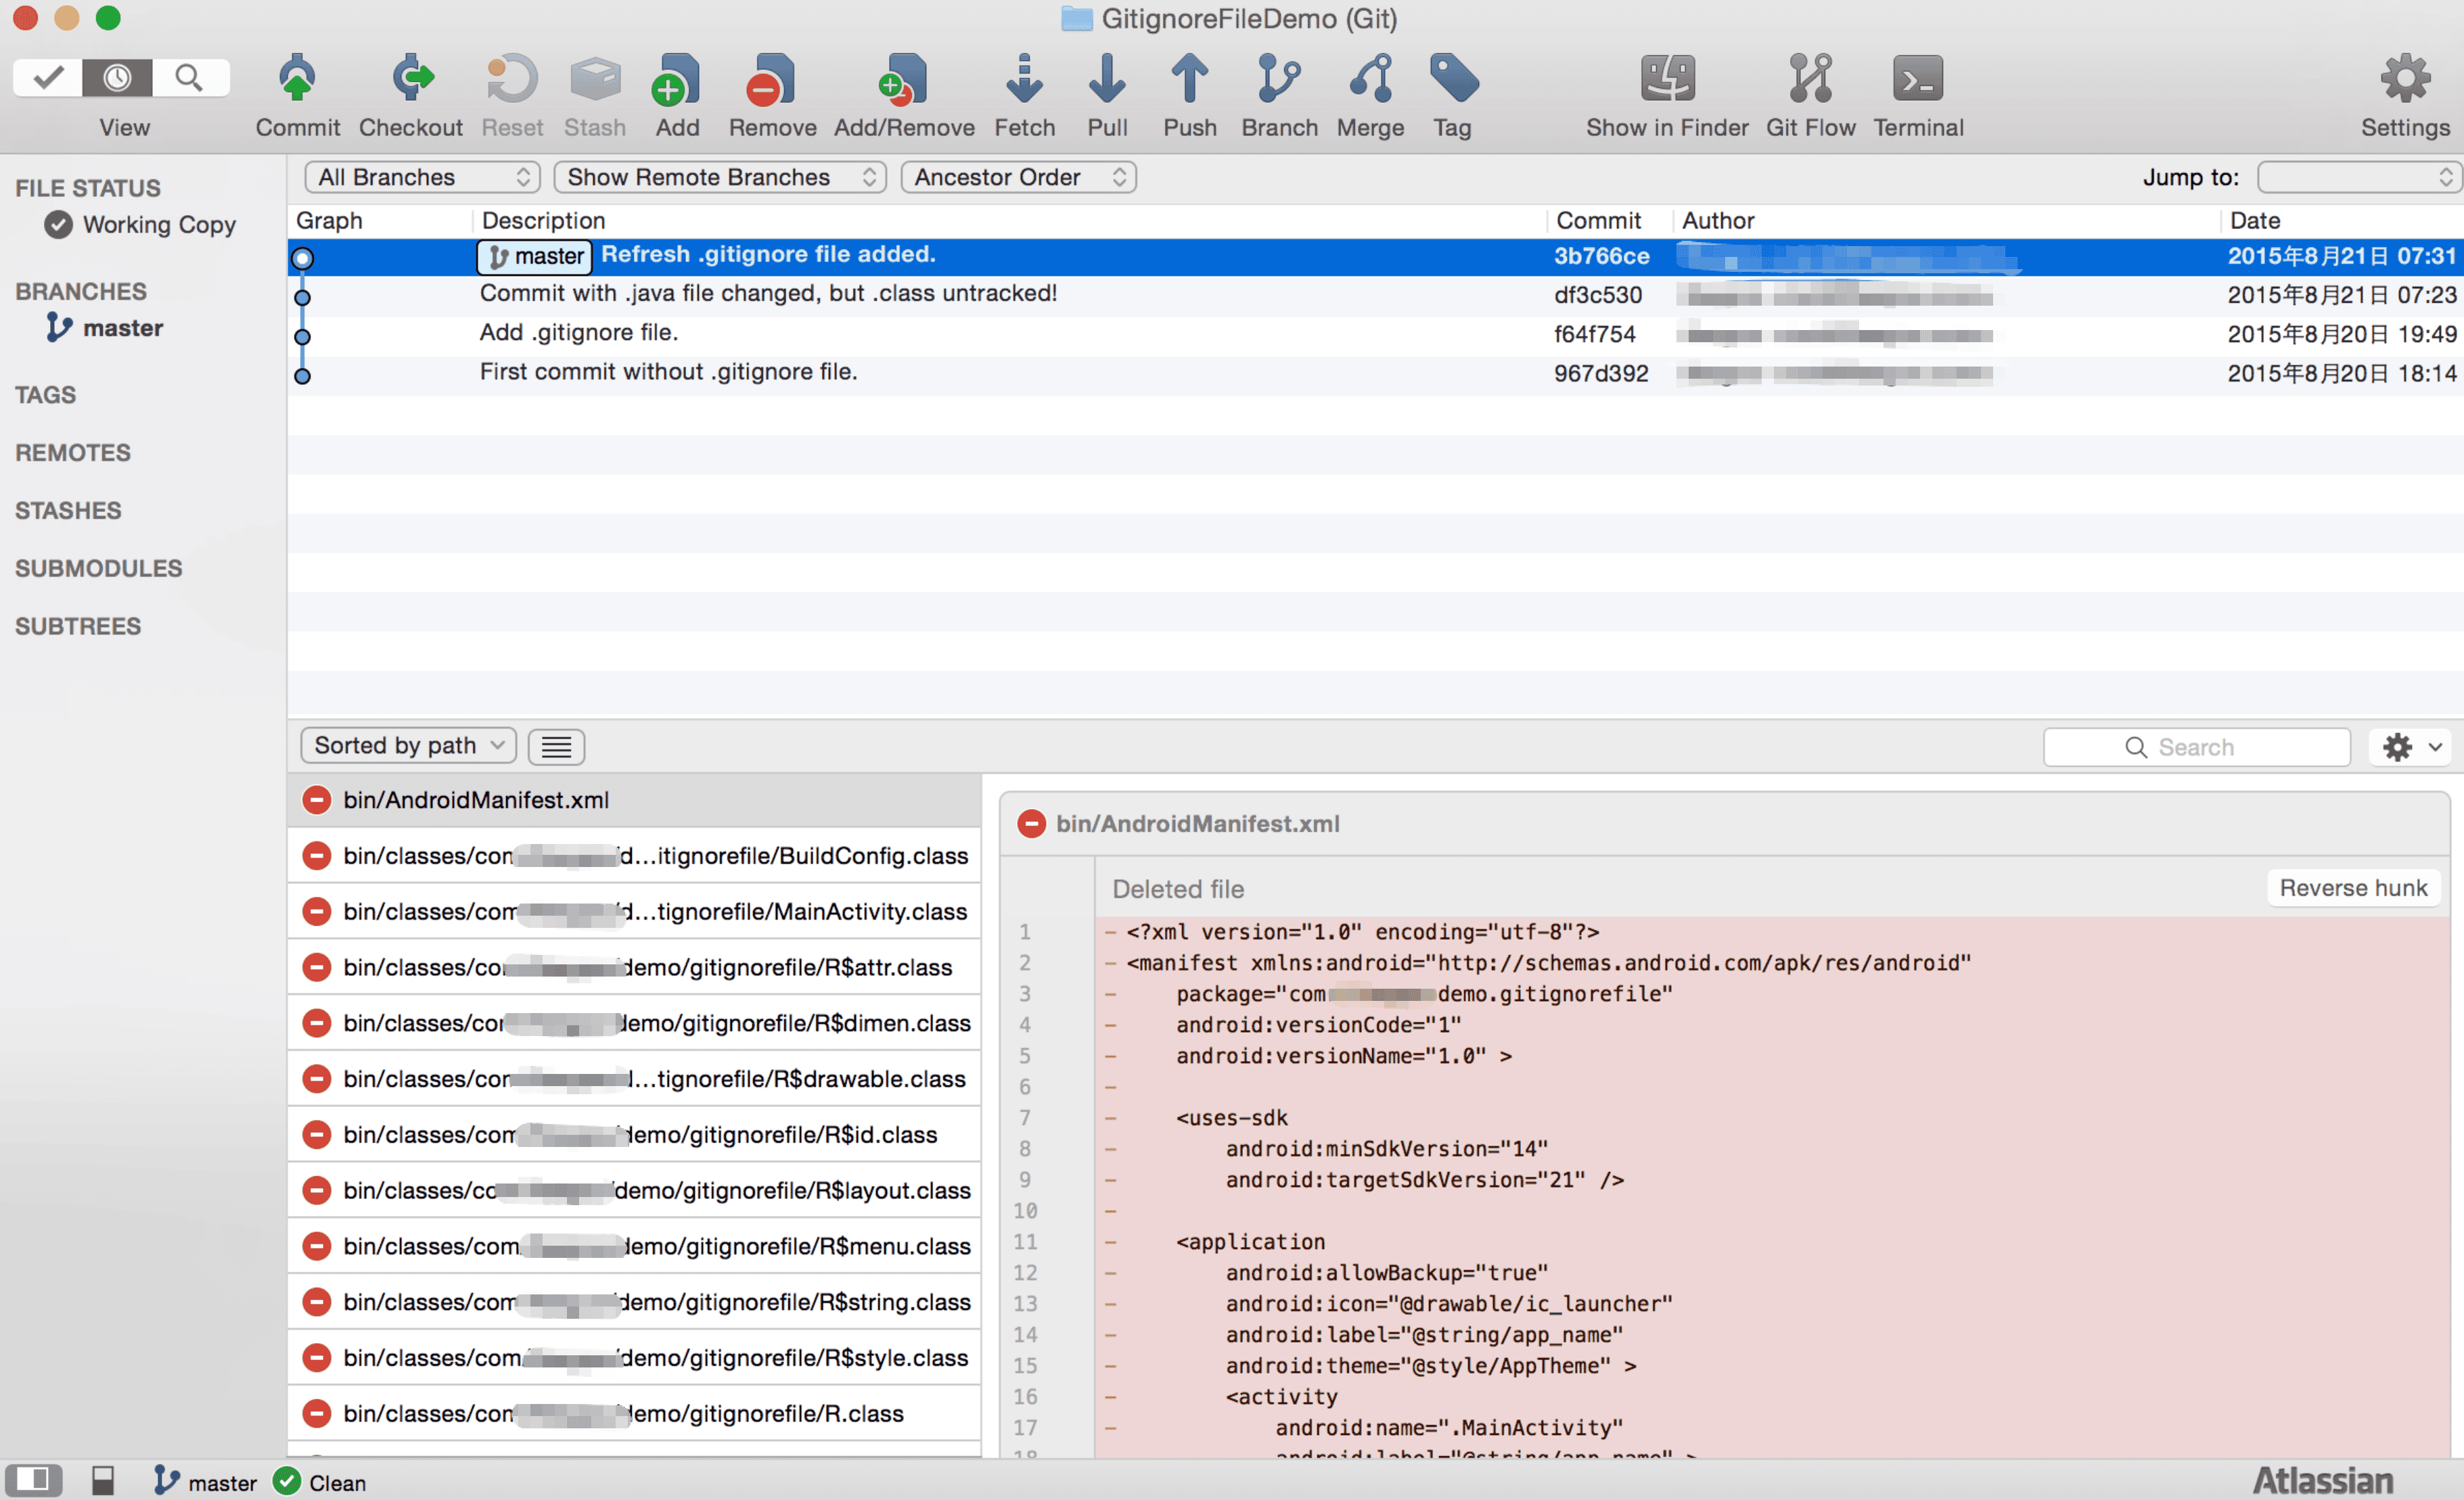Select the master branch in sidebar
The width and height of the screenshot is (2464, 1500).
104,328
